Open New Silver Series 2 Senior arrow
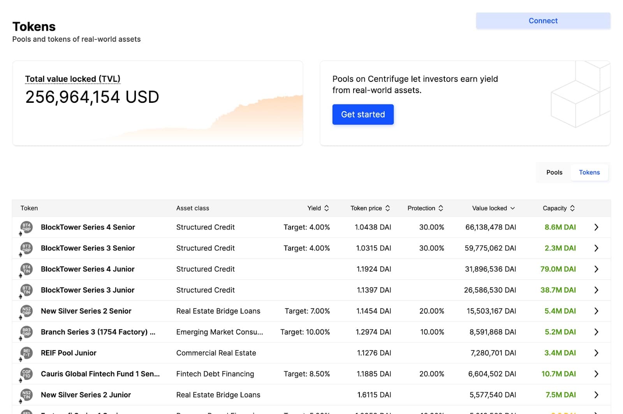Image resolution: width=623 pixels, height=414 pixels. pos(596,311)
